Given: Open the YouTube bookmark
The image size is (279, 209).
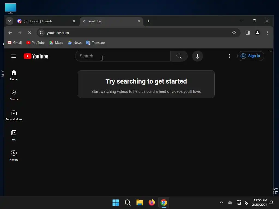Looking at the screenshot, I should coord(35,43).
